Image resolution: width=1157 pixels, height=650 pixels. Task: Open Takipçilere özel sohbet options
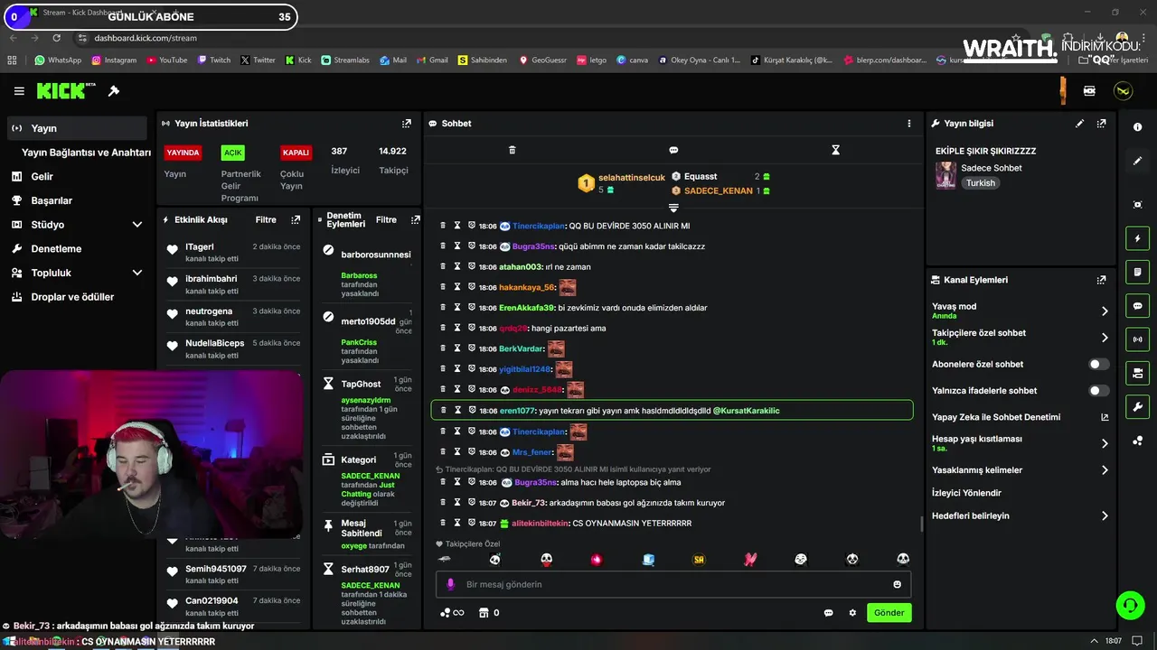(x=1020, y=338)
